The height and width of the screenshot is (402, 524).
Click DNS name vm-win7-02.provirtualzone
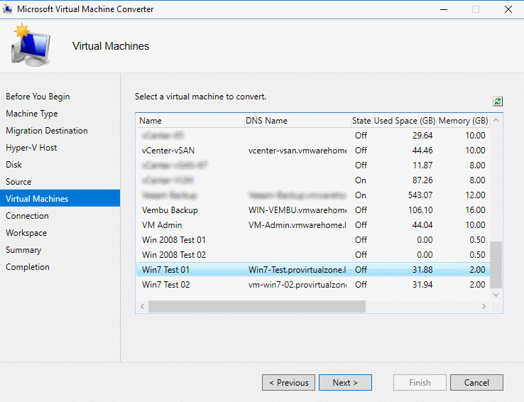click(298, 285)
